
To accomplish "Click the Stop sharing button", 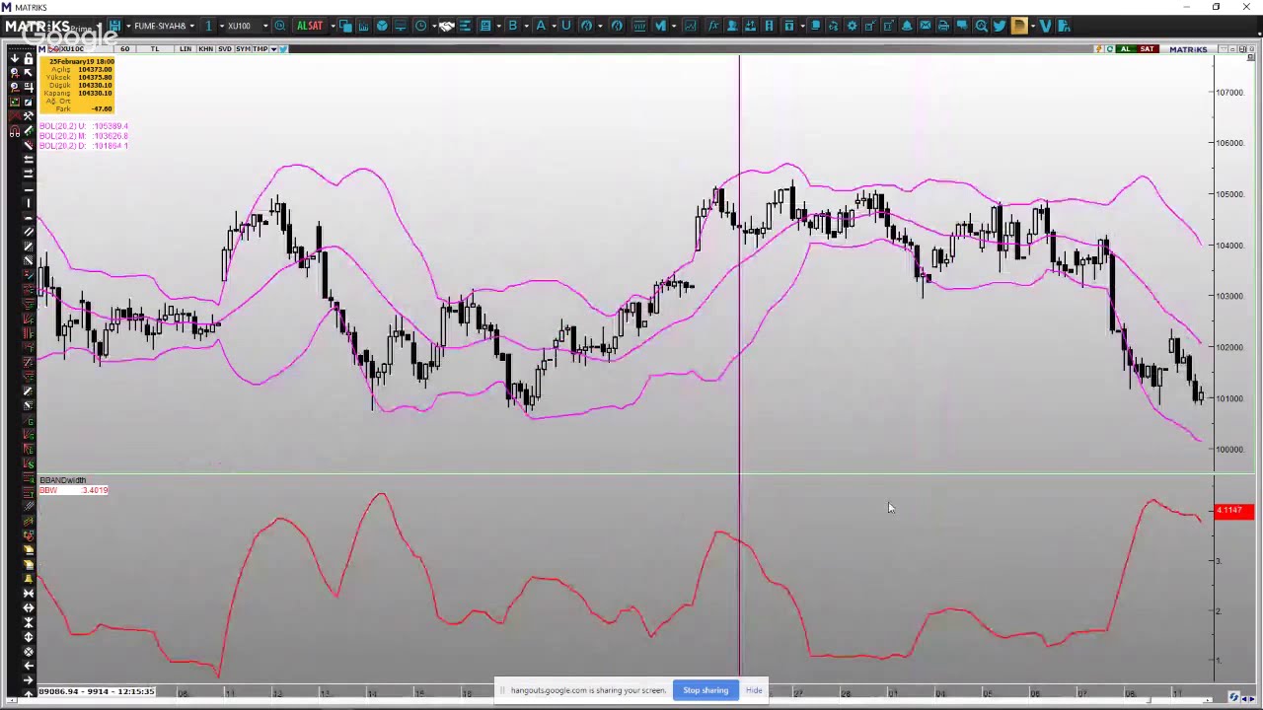I will (x=706, y=690).
